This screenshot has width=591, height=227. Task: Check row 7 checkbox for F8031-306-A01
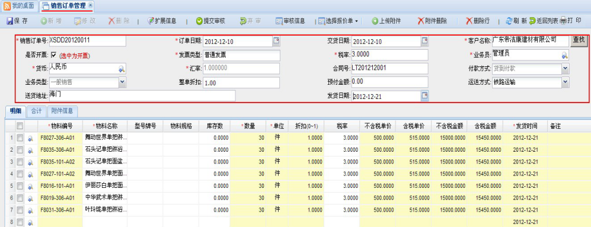(20, 210)
